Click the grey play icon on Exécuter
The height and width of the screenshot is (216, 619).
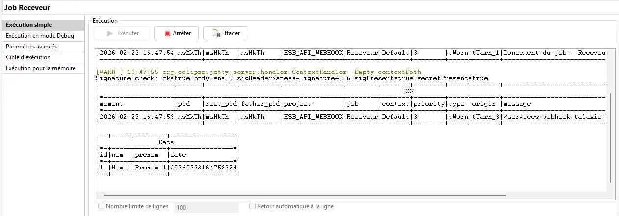pos(110,33)
